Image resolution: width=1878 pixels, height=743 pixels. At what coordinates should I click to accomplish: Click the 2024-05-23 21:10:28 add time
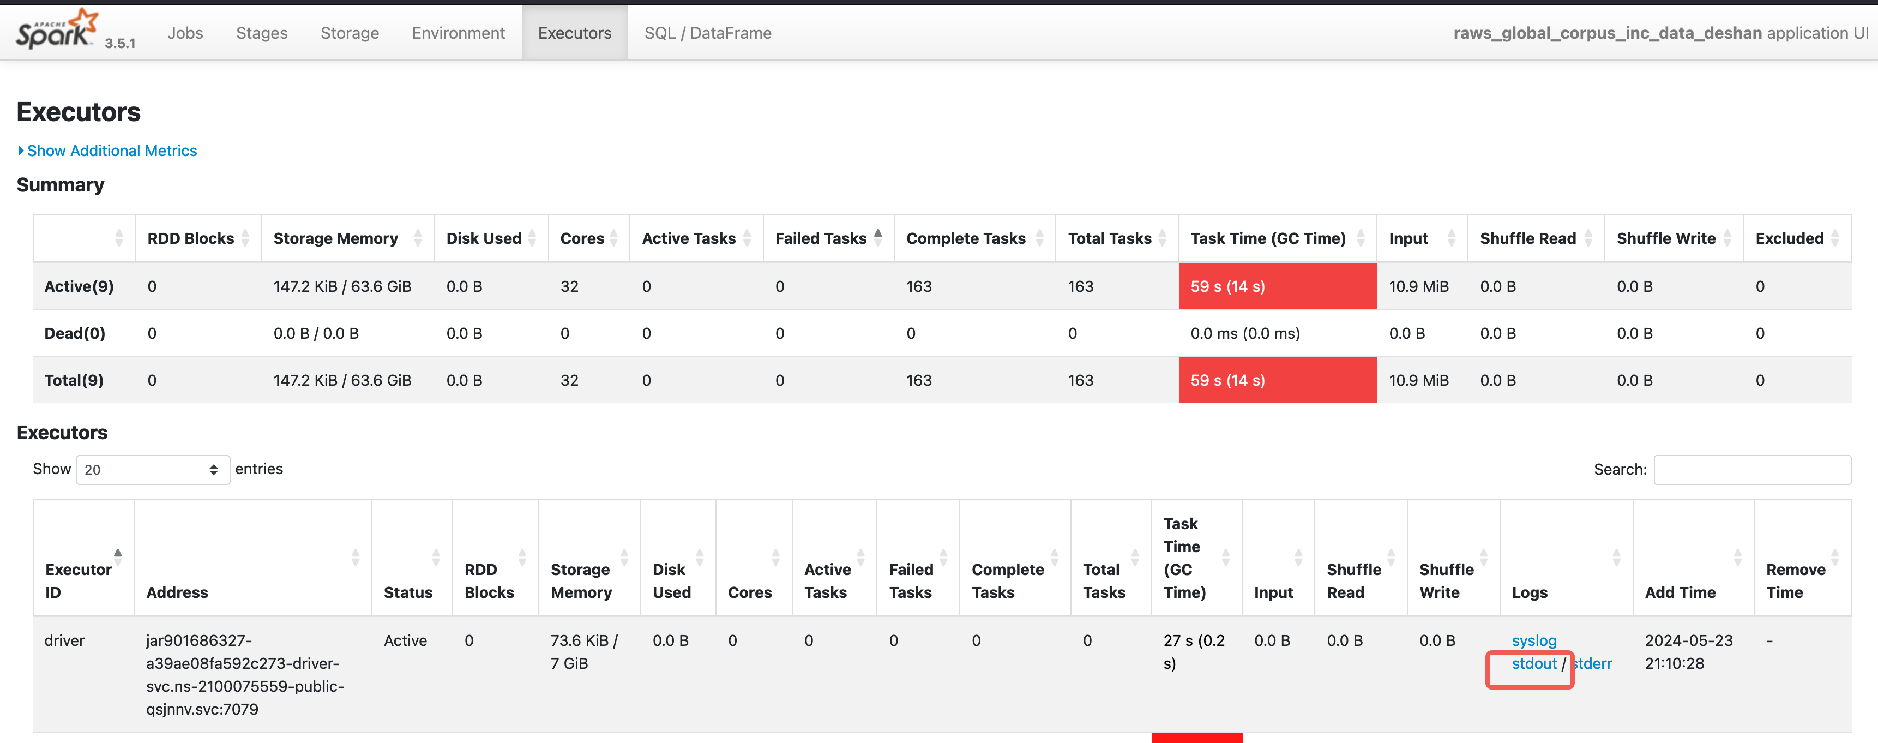point(1688,652)
